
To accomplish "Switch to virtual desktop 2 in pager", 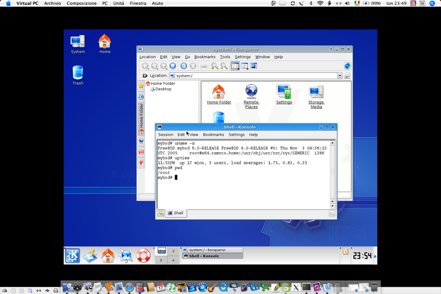I will 173,251.
